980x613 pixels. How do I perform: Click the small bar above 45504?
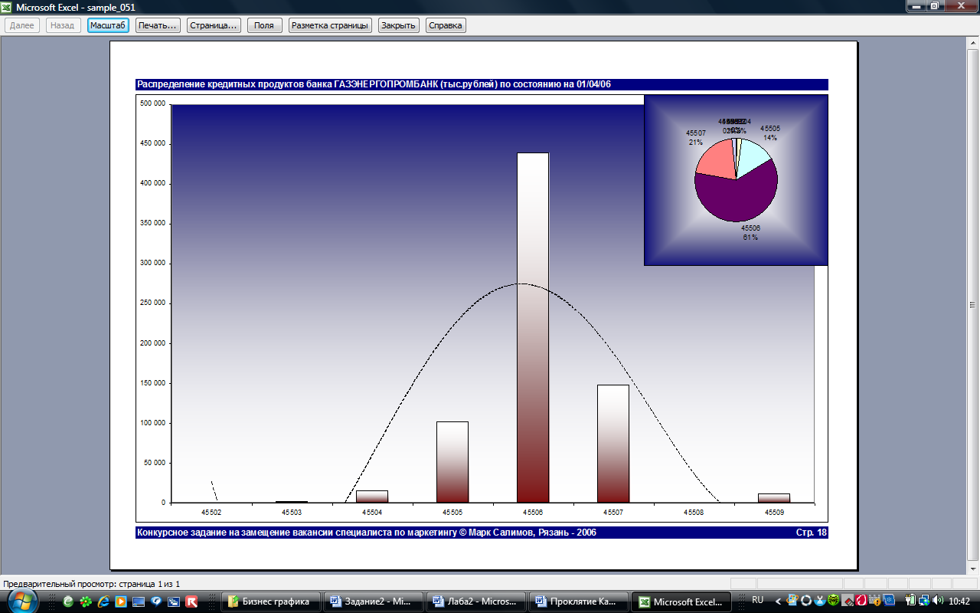coord(372,497)
